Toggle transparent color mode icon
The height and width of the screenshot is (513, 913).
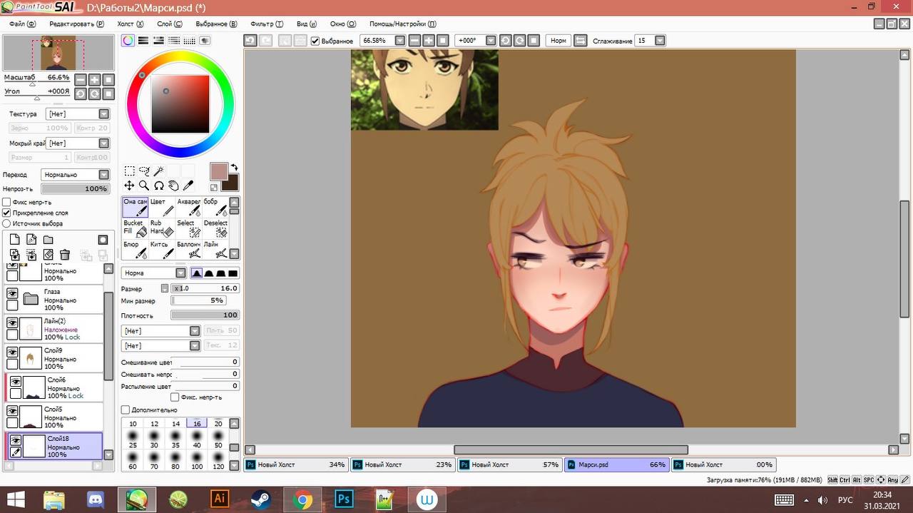pyautogui.click(x=214, y=188)
